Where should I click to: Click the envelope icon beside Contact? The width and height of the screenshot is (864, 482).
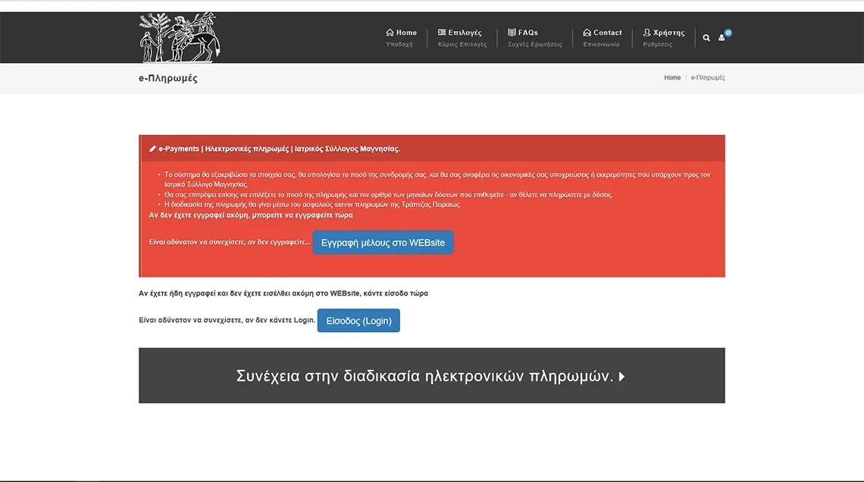[x=587, y=33]
